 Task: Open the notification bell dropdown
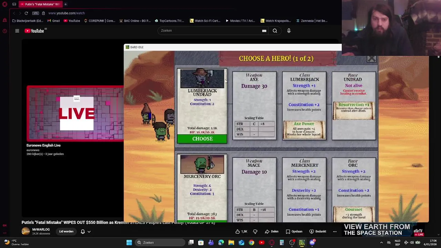[85, 231]
